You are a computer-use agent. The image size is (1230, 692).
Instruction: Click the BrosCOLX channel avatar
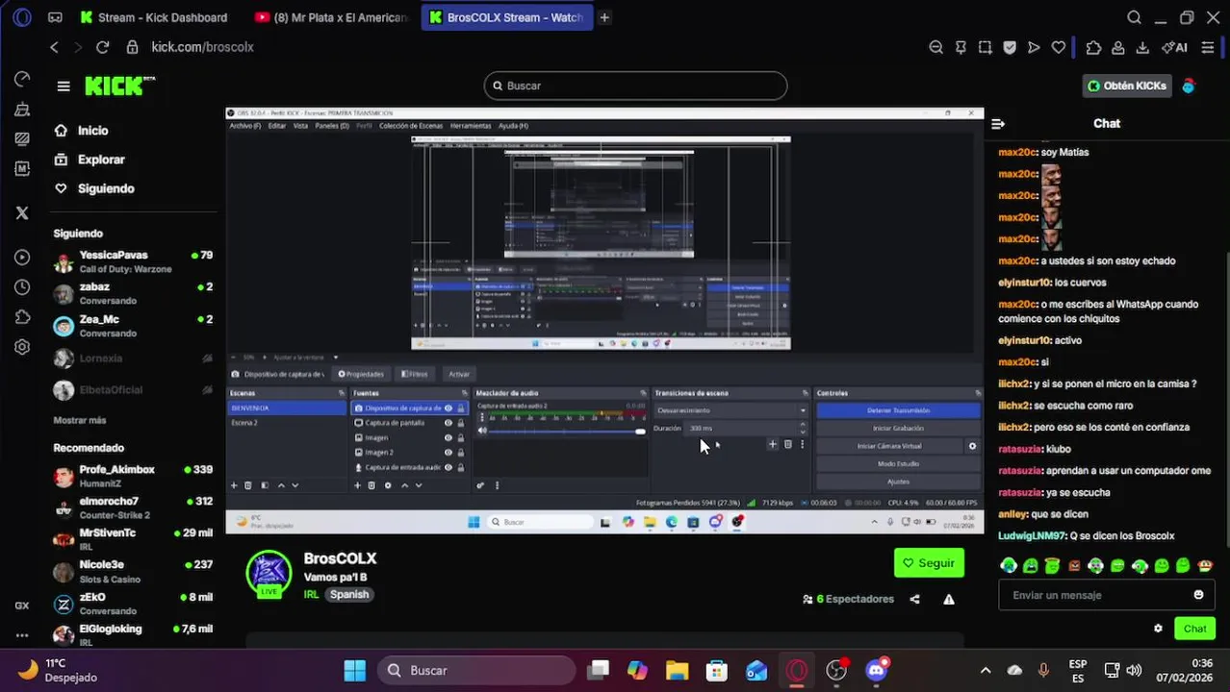(x=269, y=574)
